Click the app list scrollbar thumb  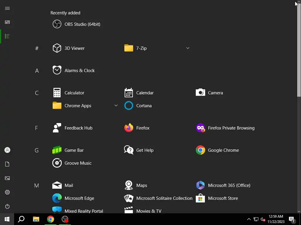click(299, 50)
